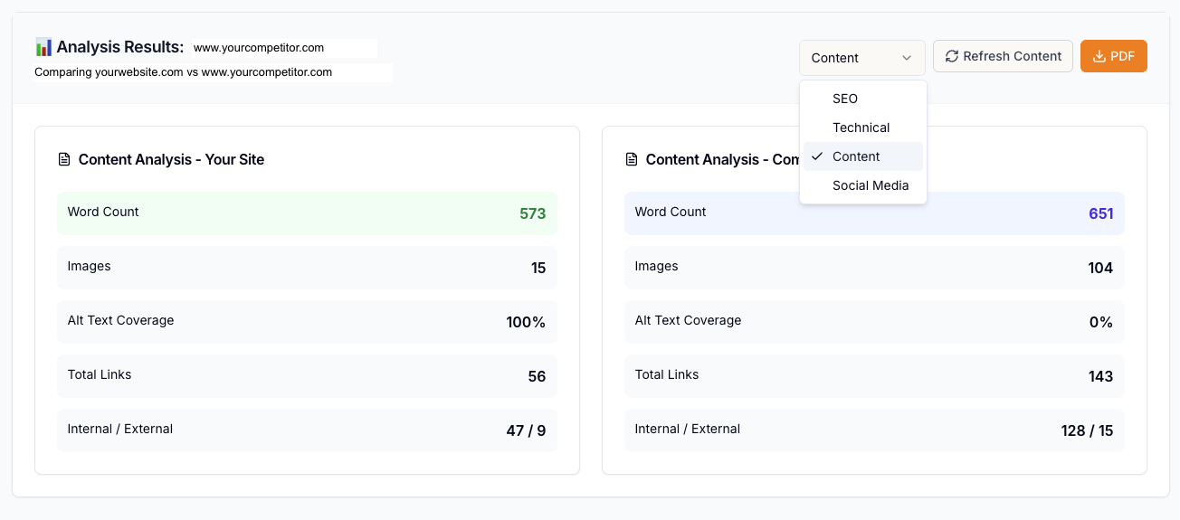Select your site's Alt Text Coverage row
1180x520 pixels.
click(307, 322)
